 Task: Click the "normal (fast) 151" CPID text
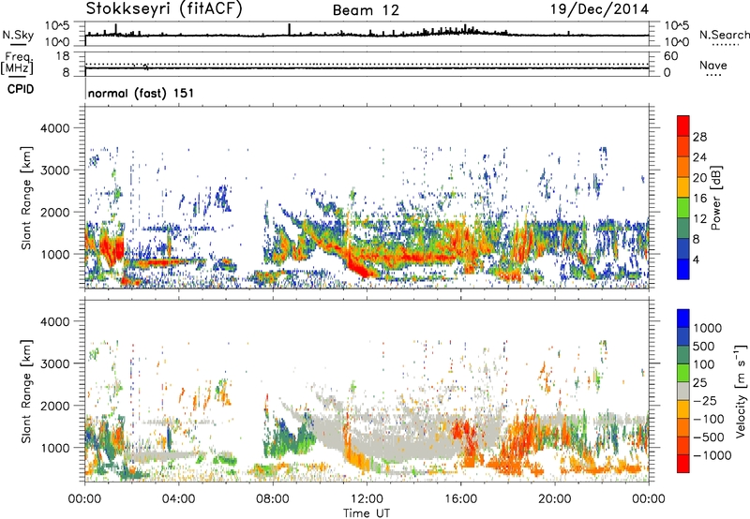click(142, 93)
